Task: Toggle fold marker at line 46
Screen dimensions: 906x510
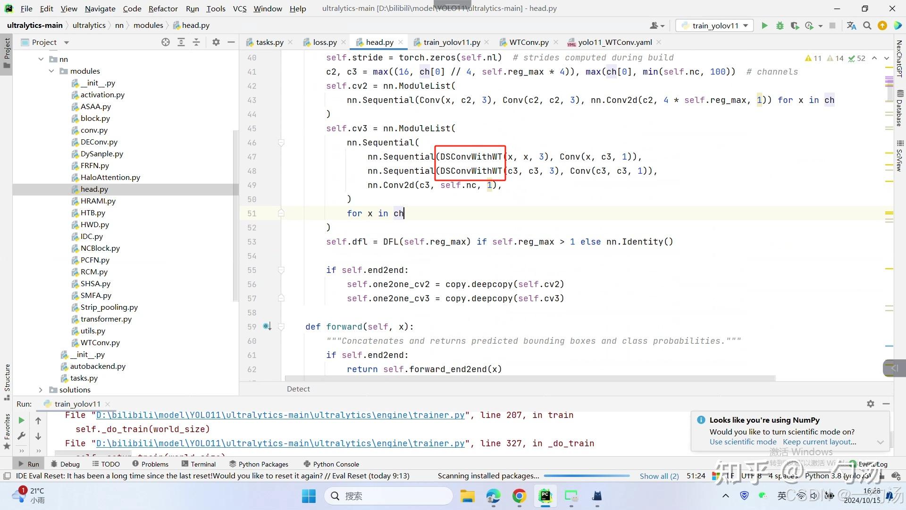Action: (281, 143)
